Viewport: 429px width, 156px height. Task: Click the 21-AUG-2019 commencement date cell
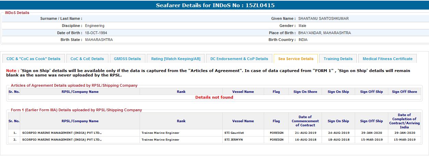[305, 133]
